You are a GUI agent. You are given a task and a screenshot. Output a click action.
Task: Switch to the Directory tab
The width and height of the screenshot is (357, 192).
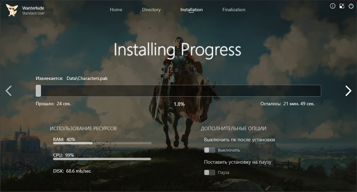151,10
